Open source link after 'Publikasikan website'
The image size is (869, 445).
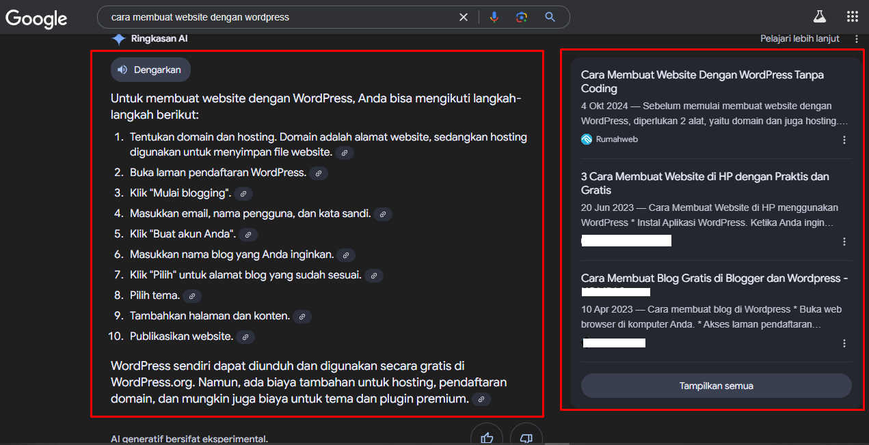point(245,337)
